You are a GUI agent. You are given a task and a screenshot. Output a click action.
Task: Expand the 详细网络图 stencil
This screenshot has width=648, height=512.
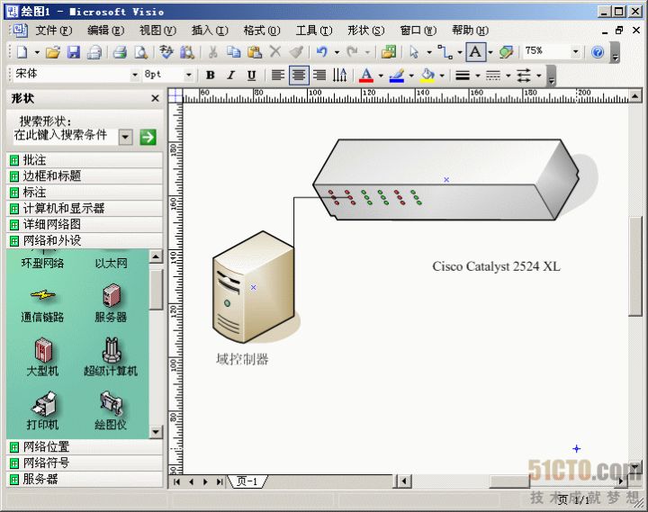click(x=85, y=224)
